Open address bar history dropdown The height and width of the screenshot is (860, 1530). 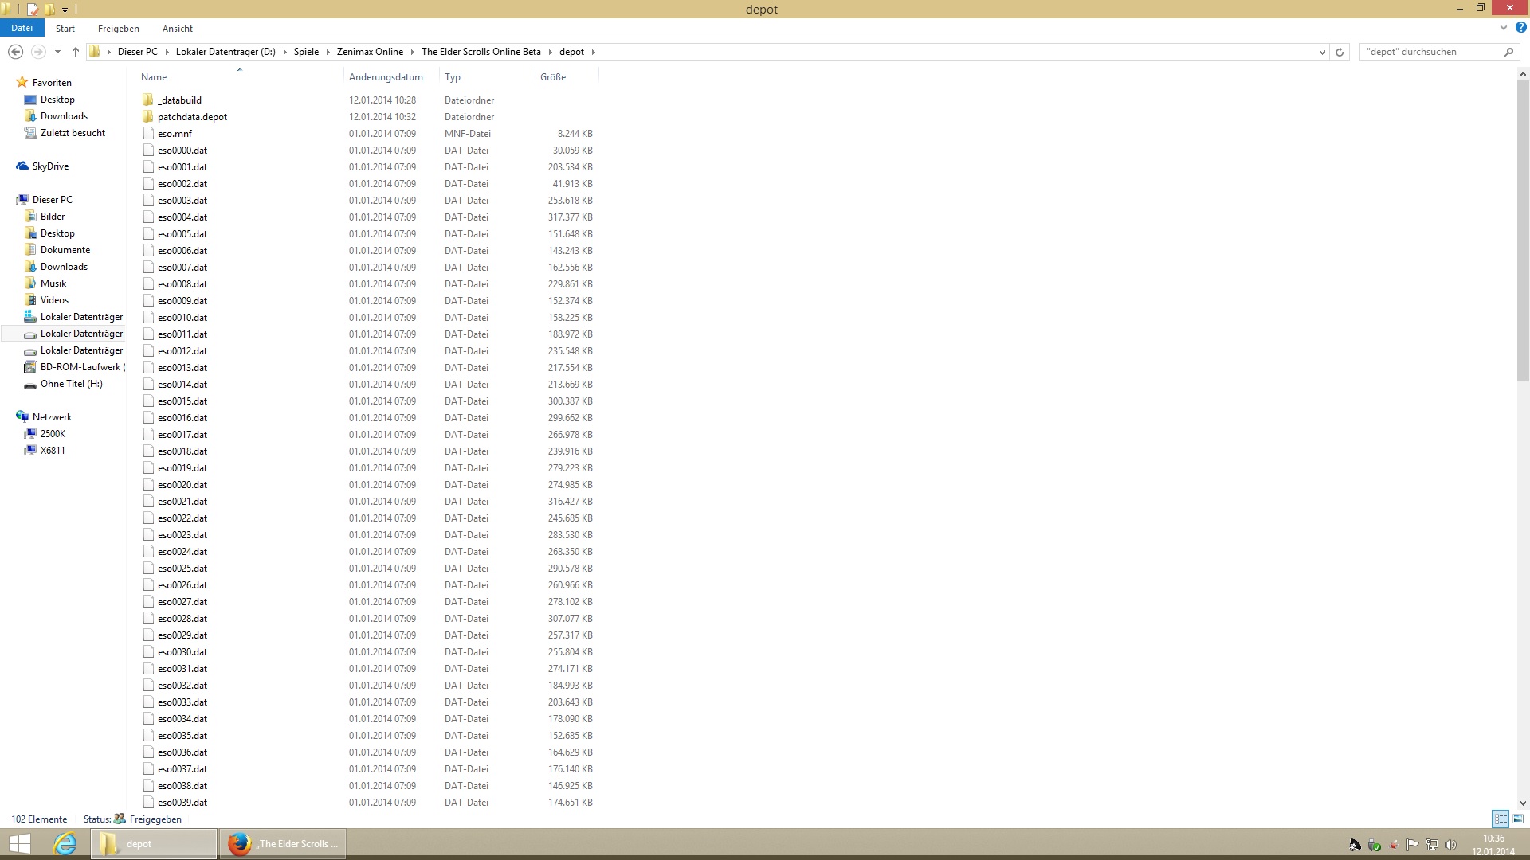1322,52
